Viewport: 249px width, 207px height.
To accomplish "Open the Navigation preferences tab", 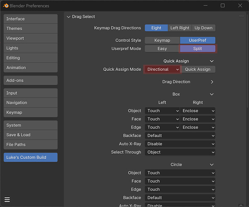I will coord(31,103).
